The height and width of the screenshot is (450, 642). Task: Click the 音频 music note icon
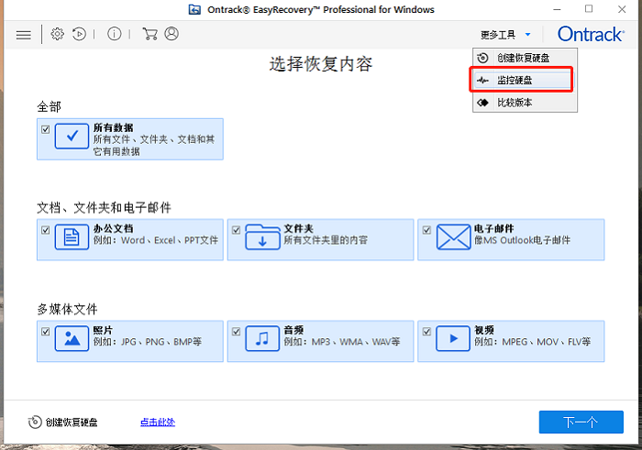click(262, 338)
